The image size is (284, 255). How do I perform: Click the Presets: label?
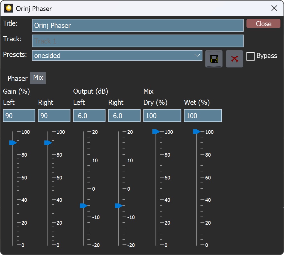click(15, 54)
